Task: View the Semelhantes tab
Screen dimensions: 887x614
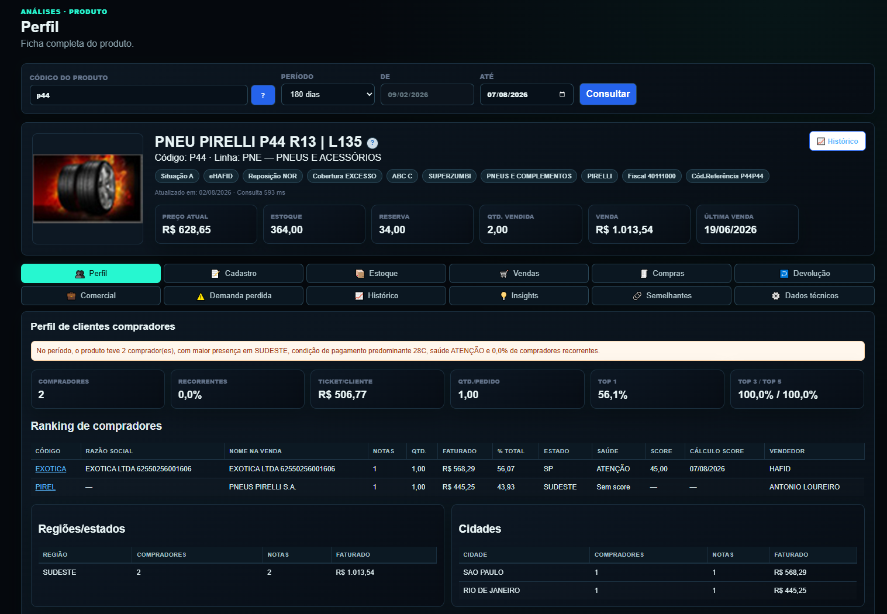Action: (661, 296)
